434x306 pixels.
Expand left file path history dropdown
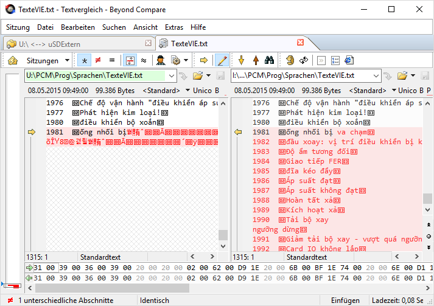click(x=171, y=76)
